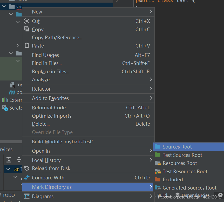Screen dimensions: 224x202
Task: Select Generated Sources Root icon
Action: [158, 188]
